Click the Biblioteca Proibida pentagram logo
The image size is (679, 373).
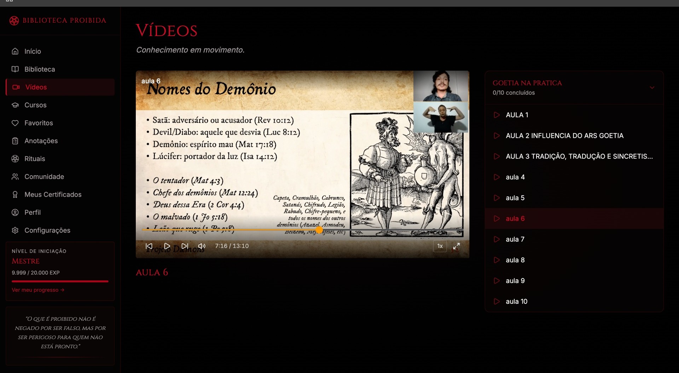pyautogui.click(x=14, y=21)
